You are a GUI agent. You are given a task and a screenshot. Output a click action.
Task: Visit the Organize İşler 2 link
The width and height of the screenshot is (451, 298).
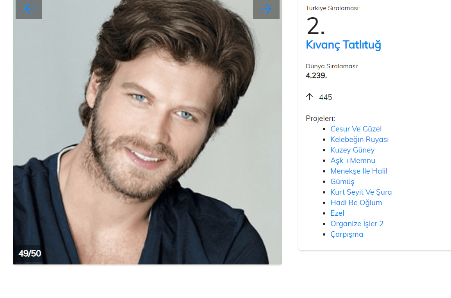(357, 223)
